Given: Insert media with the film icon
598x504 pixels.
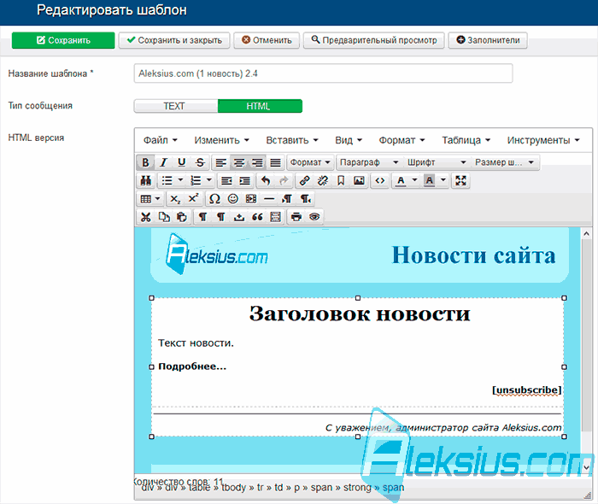Looking at the screenshot, I should click(251, 199).
